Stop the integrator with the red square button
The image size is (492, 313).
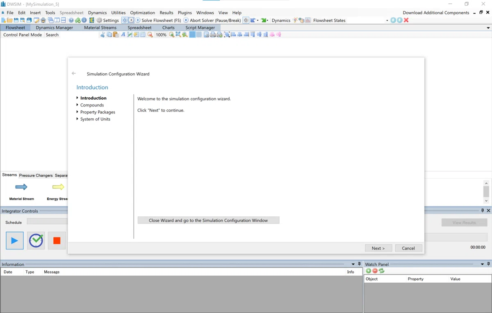pos(57,240)
